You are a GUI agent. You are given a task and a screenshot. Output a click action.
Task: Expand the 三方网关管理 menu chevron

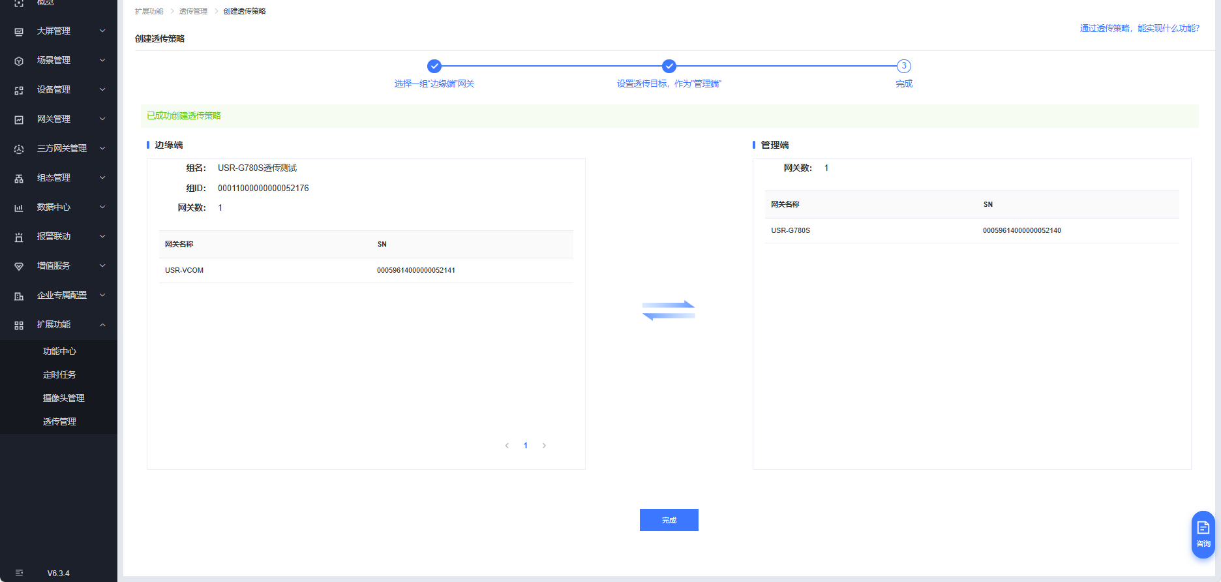coord(102,148)
